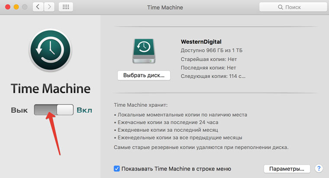Click the text Старейшая копия: Нет
Image resolution: width=329 pixels, height=178 pixels.
pos(209,59)
